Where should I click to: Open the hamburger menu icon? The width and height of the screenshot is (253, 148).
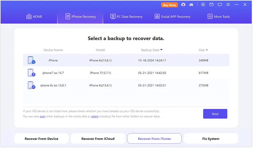click(x=228, y=4)
